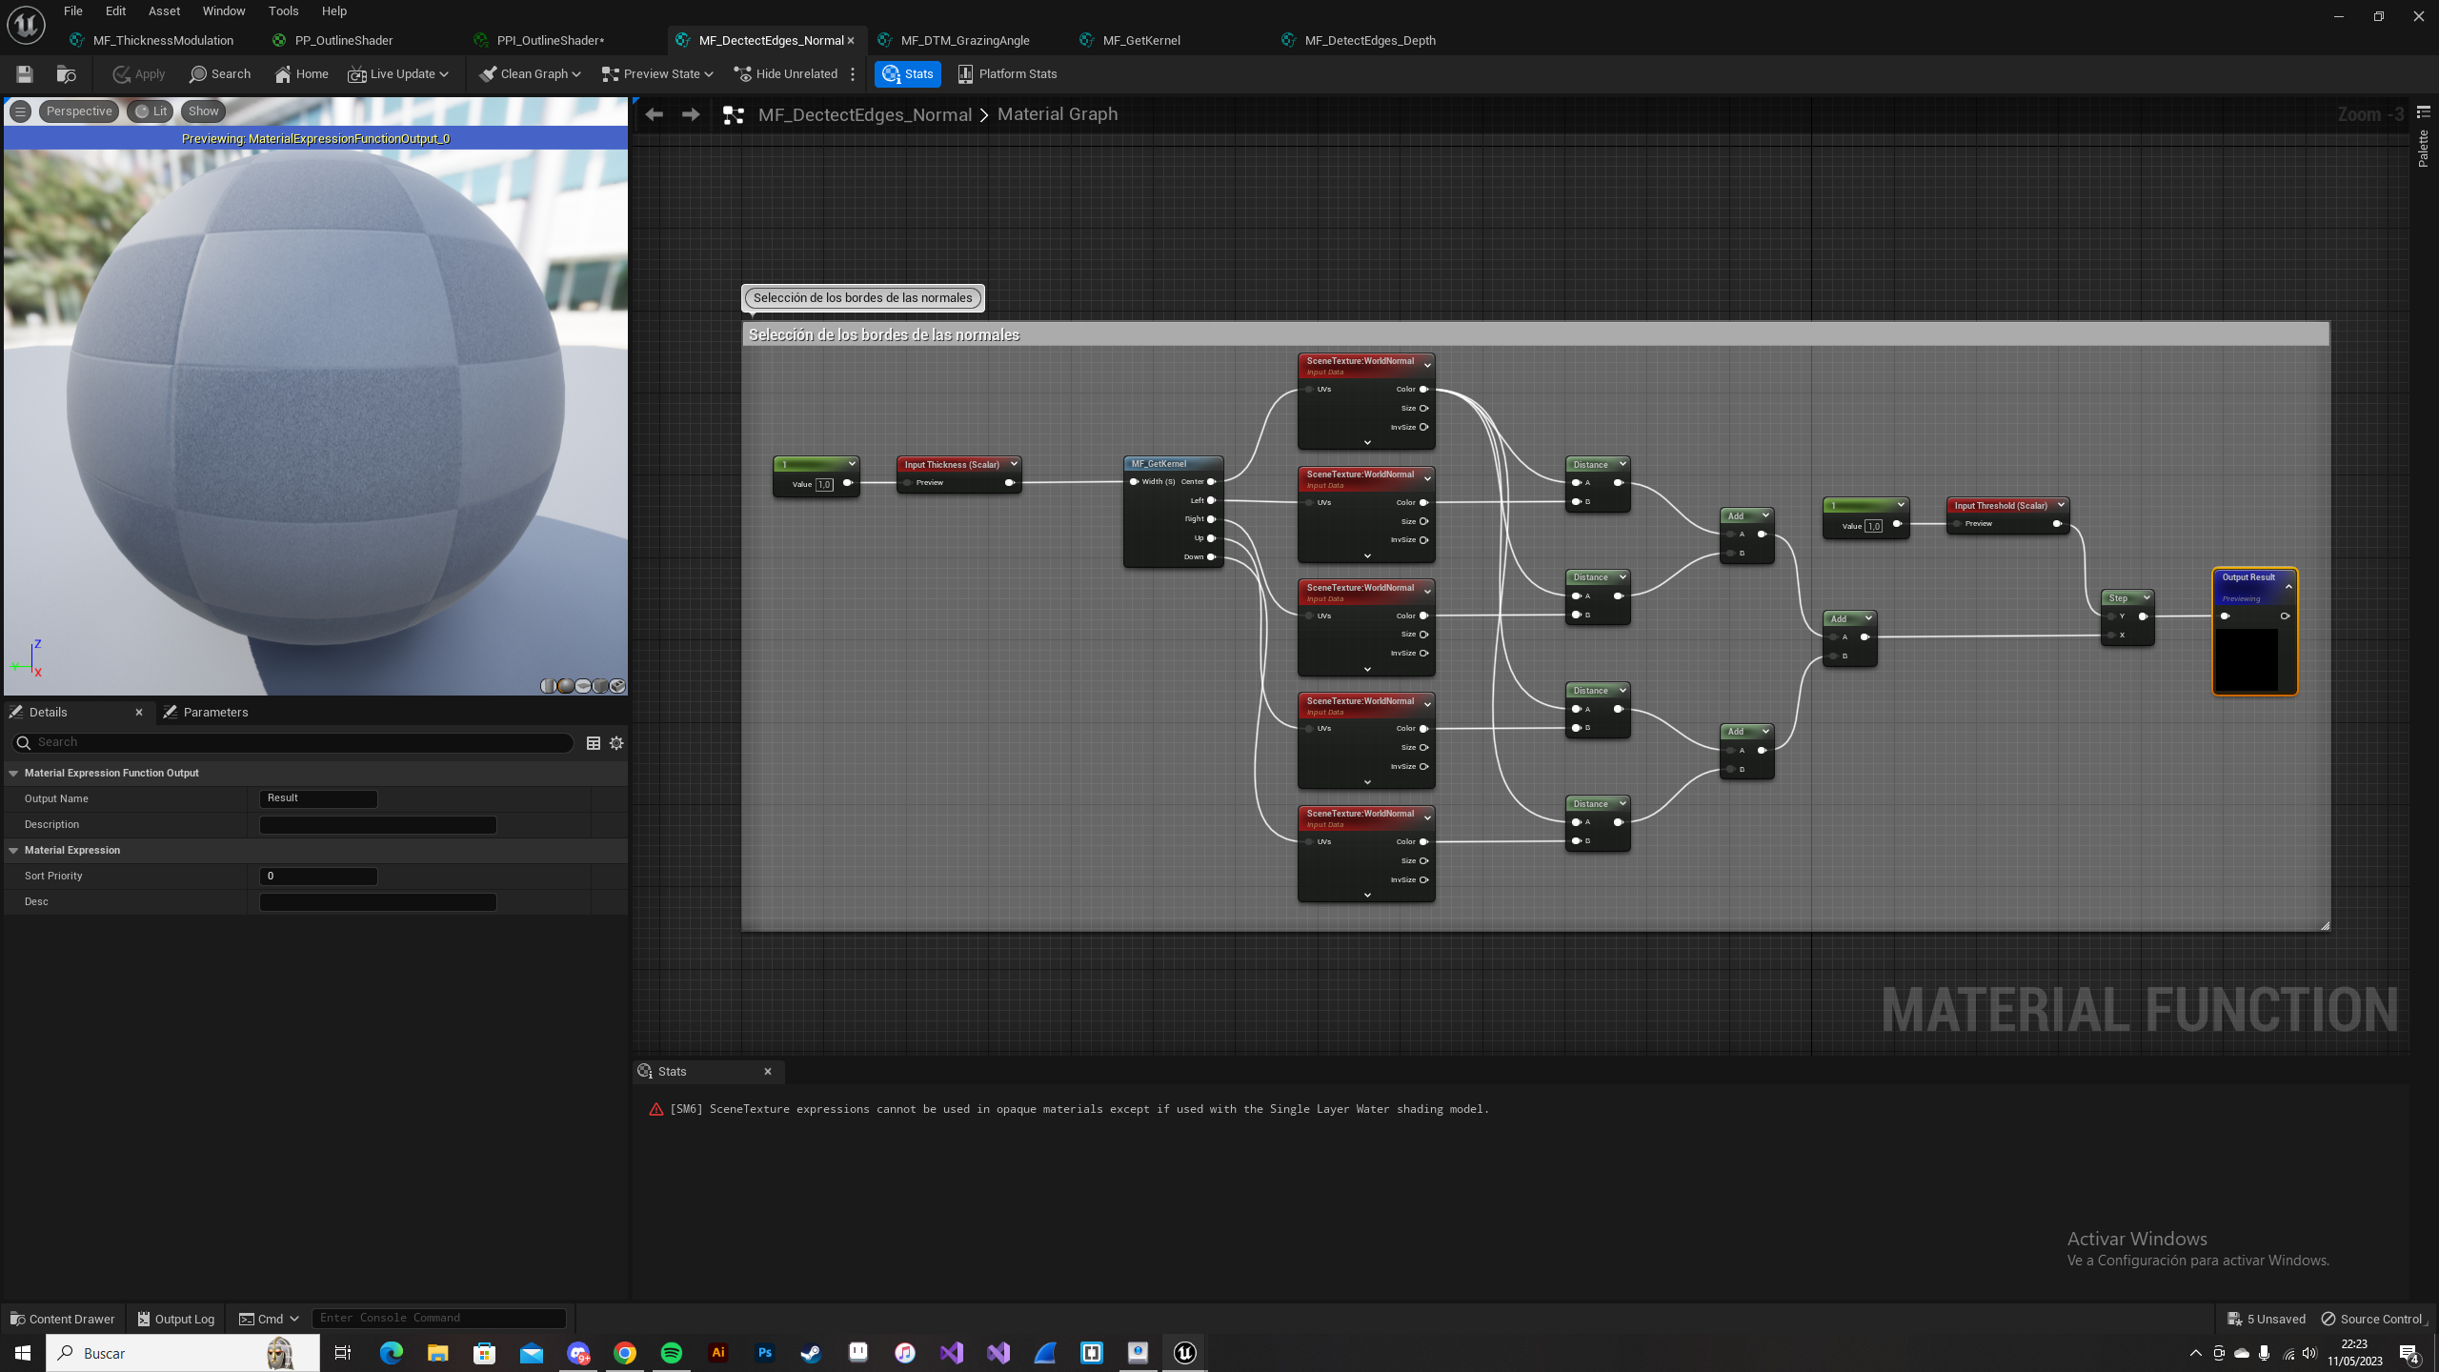Click the Save asset icon
The width and height of the screenshot is (2439, 1372).
click(25, 74)
